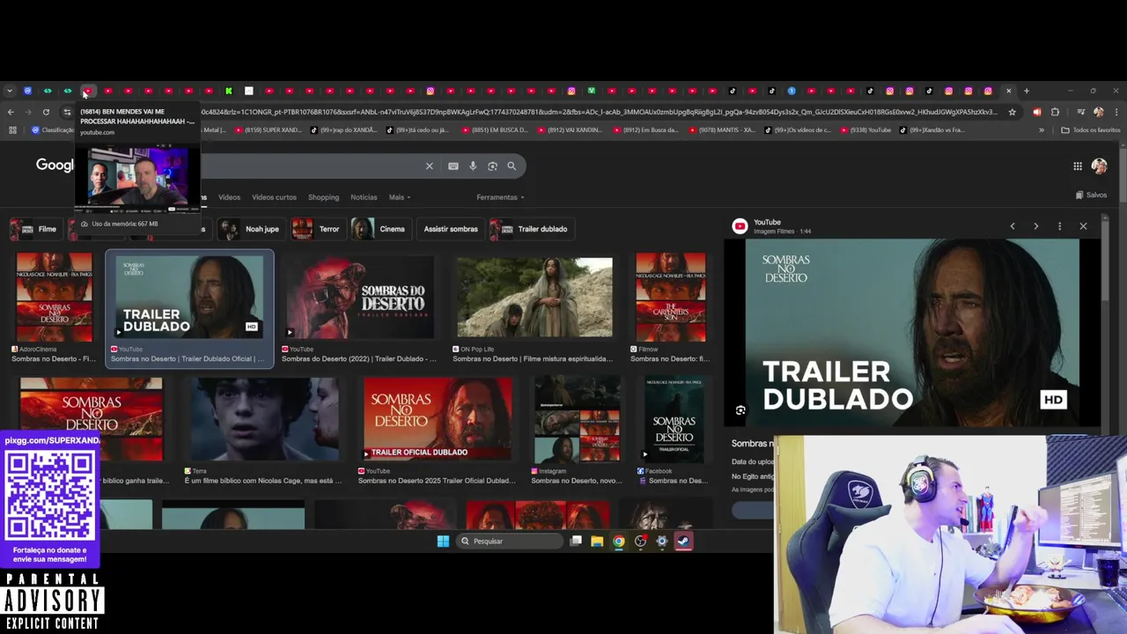Switch to the Vídeos curtos tab
This screenshot has width=1127, height=634.
point(274,197)
